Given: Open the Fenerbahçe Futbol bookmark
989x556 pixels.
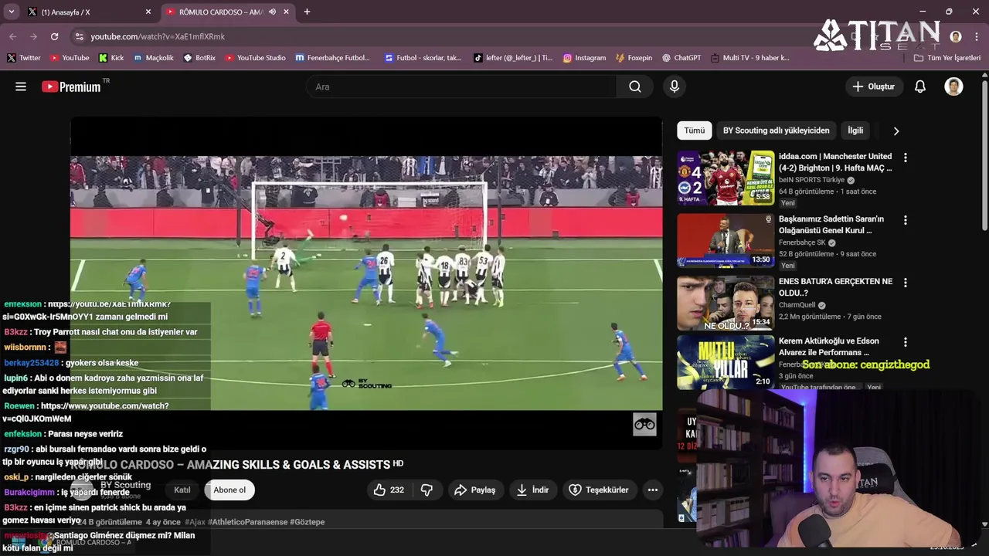Looking at the screenshot, I should point(332,58).
